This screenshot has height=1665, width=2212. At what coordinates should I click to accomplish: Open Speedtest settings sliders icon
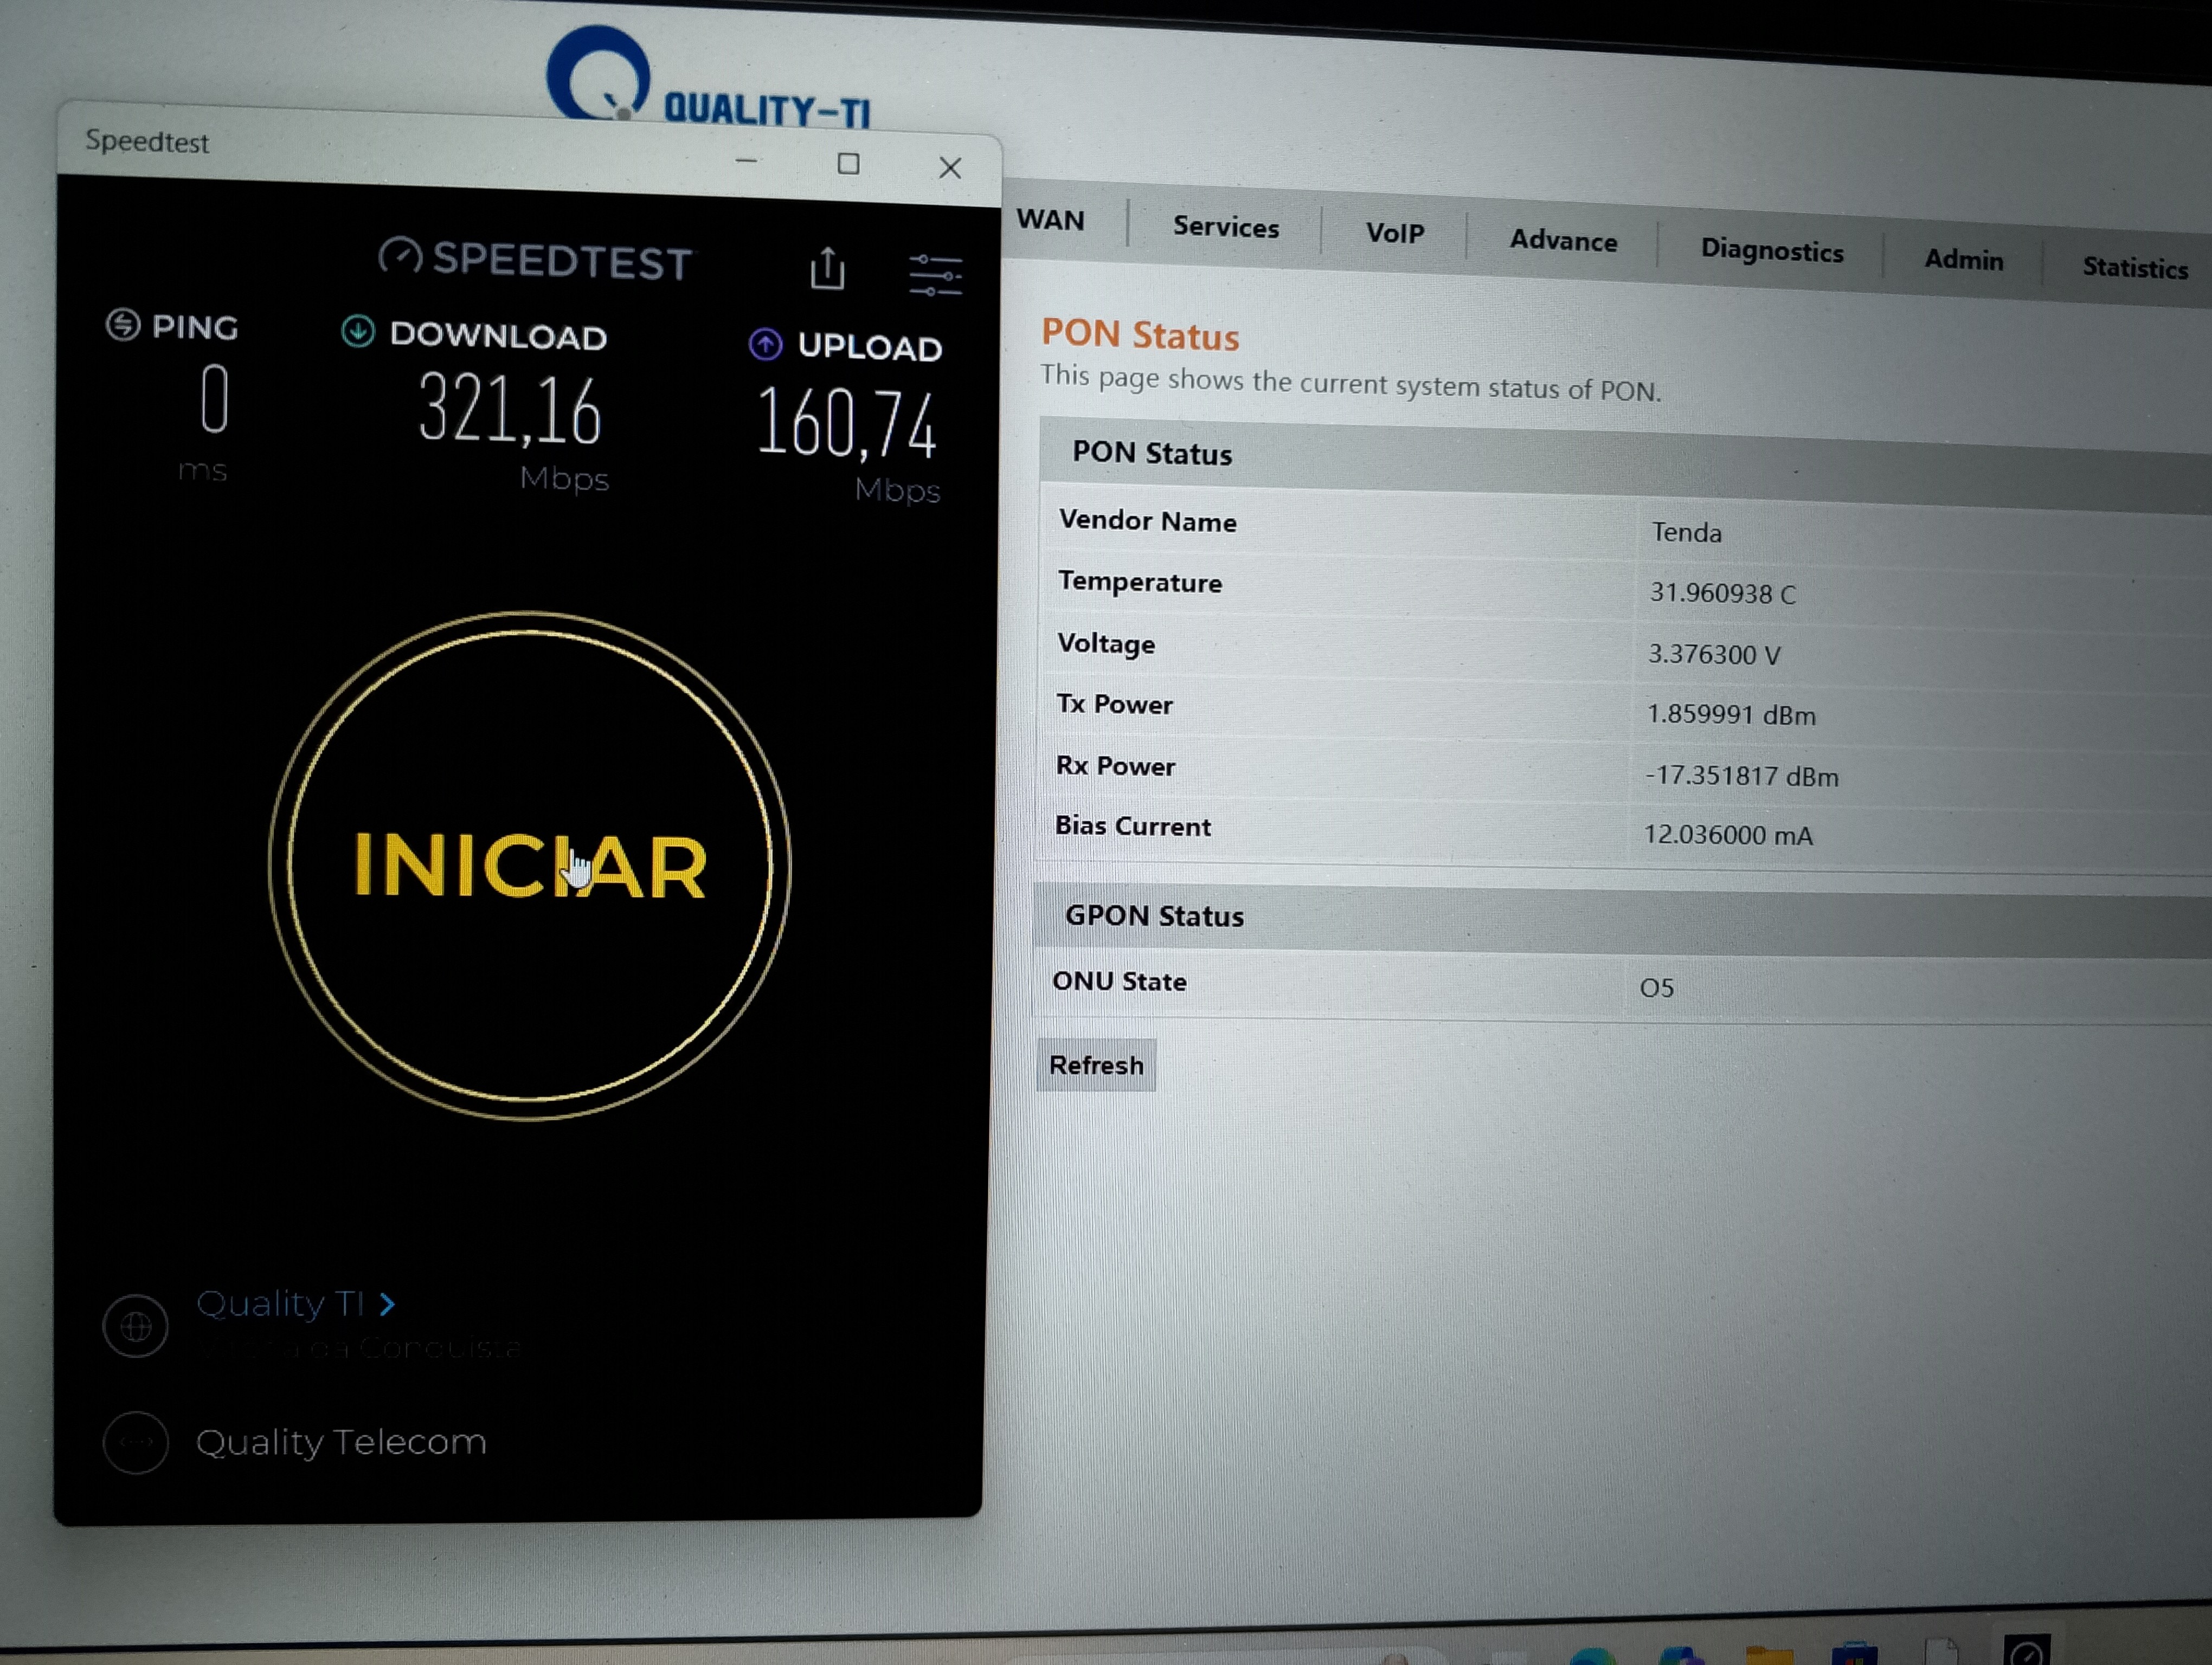934,275
